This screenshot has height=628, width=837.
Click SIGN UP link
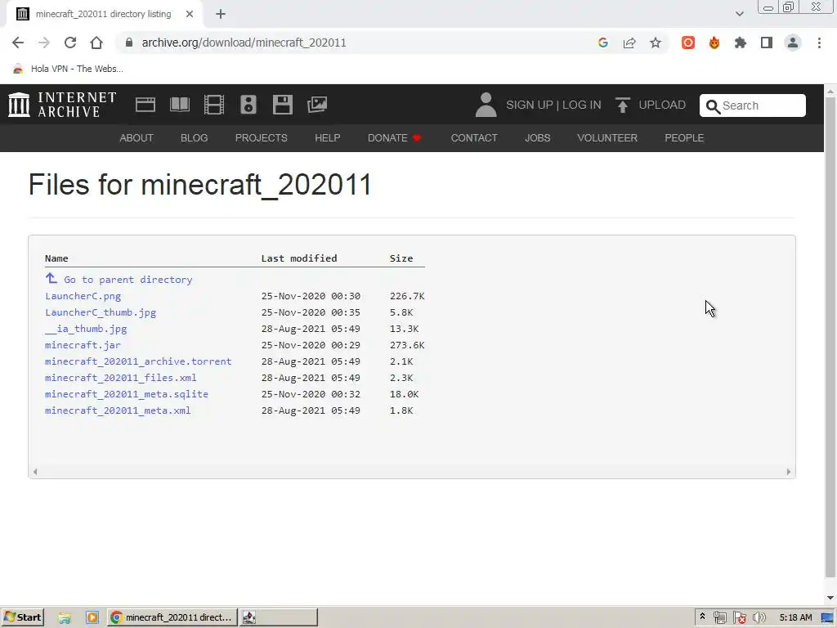point(530,105)
